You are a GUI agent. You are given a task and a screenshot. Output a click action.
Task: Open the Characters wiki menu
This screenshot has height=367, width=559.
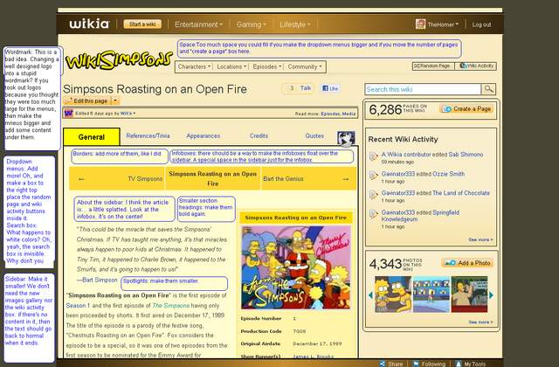pyautogui.click(x=194, y=66)
